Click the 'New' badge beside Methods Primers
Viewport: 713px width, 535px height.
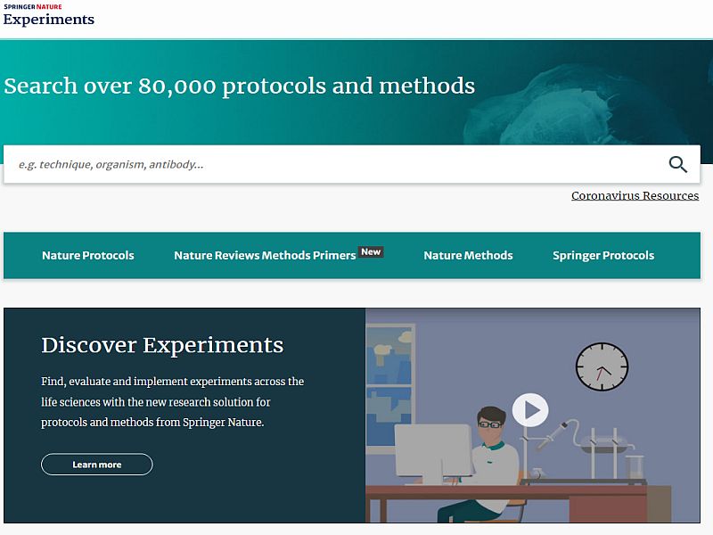click(371, 251)
